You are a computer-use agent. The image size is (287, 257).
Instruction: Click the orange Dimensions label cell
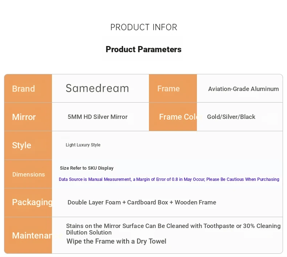click(x=28, y=174)
